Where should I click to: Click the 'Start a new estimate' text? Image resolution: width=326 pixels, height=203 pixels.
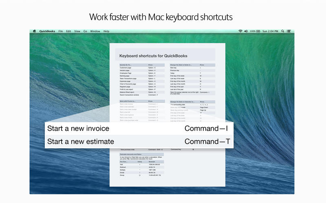(81, 141)
